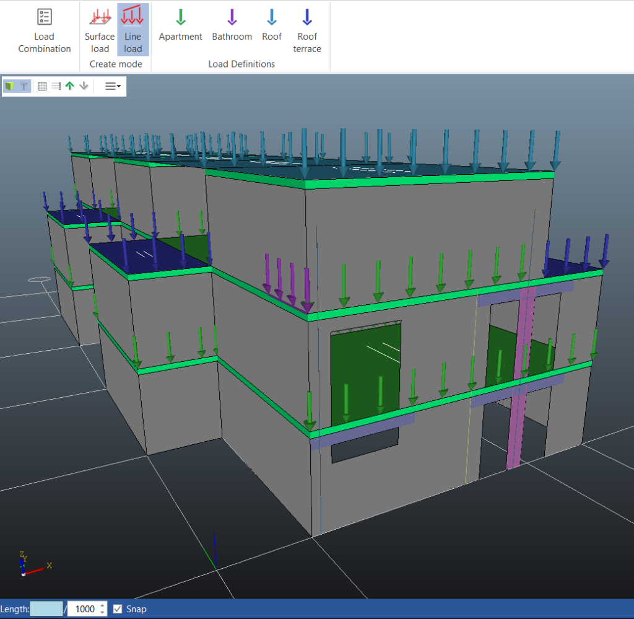Click into the Length input field
Screen dimensions: 634x619
click(x=46, y=609)
